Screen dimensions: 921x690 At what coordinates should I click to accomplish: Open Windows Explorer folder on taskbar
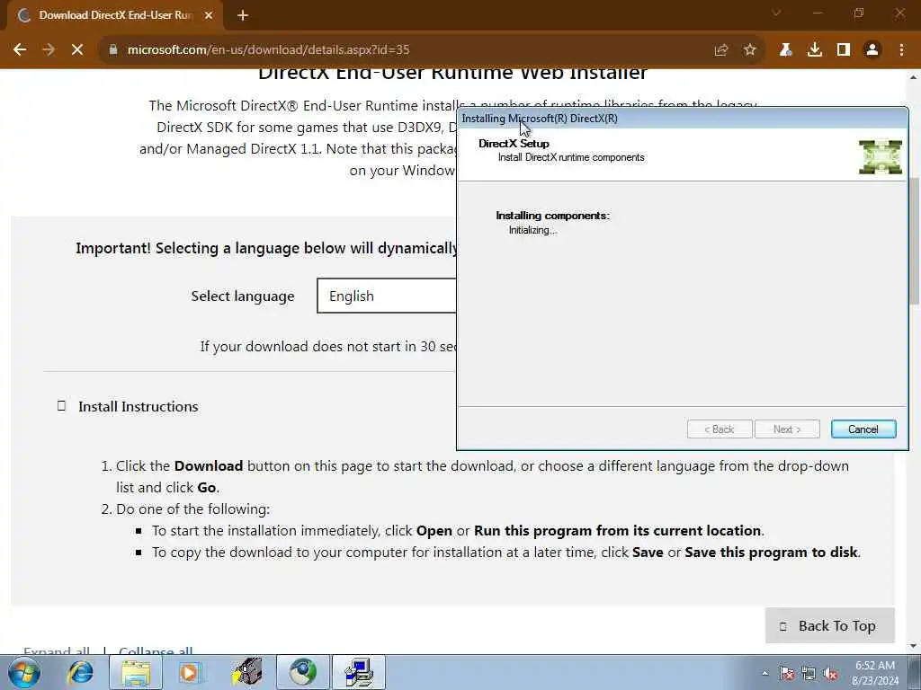136,672
